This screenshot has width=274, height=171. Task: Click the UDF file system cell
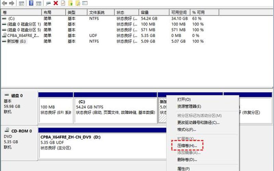(93, 36)
